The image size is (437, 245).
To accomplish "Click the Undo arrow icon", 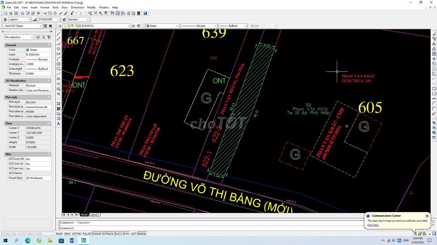I will pos(73,13).
